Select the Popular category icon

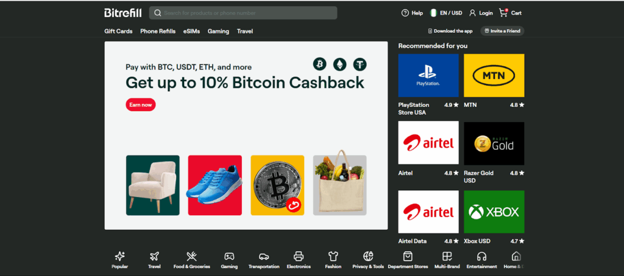coord(120,256)
